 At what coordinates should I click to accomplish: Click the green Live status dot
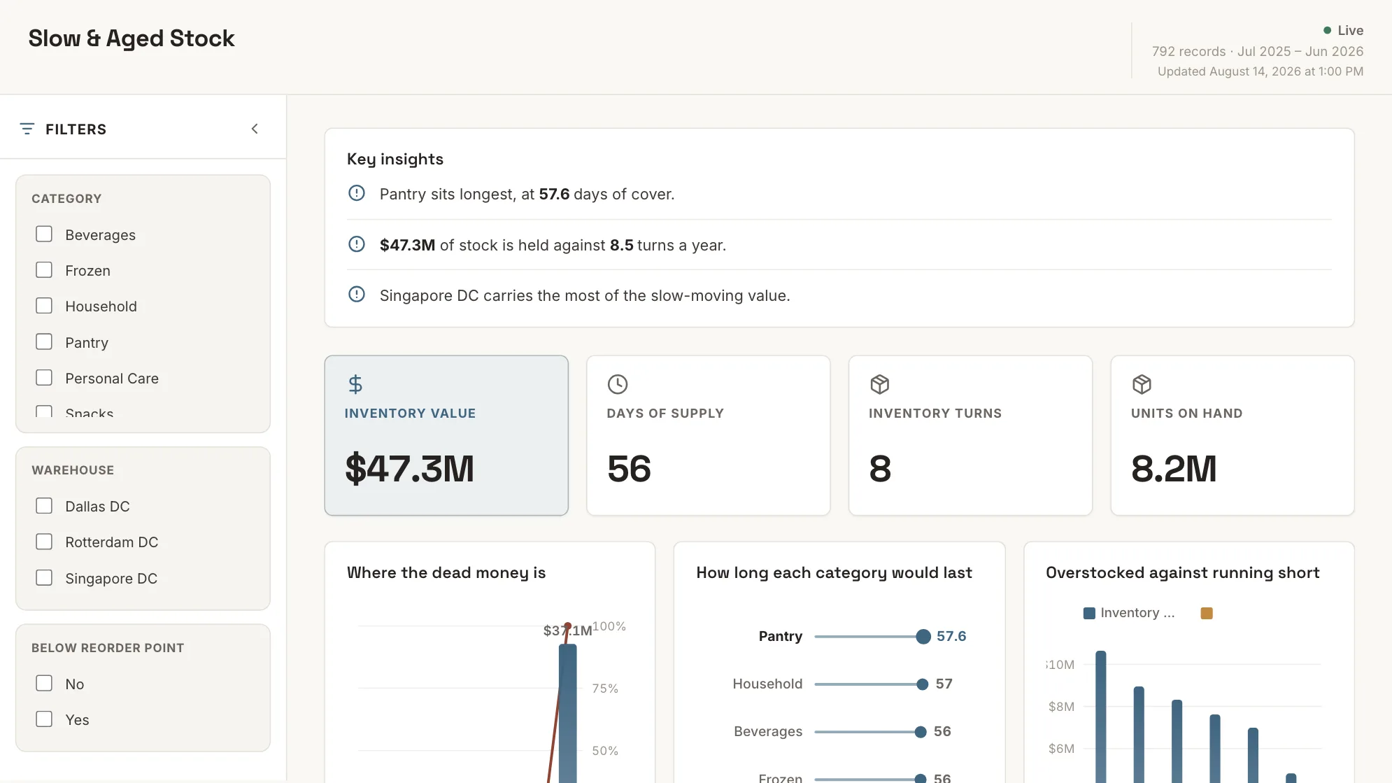[x=1327, y=30]
